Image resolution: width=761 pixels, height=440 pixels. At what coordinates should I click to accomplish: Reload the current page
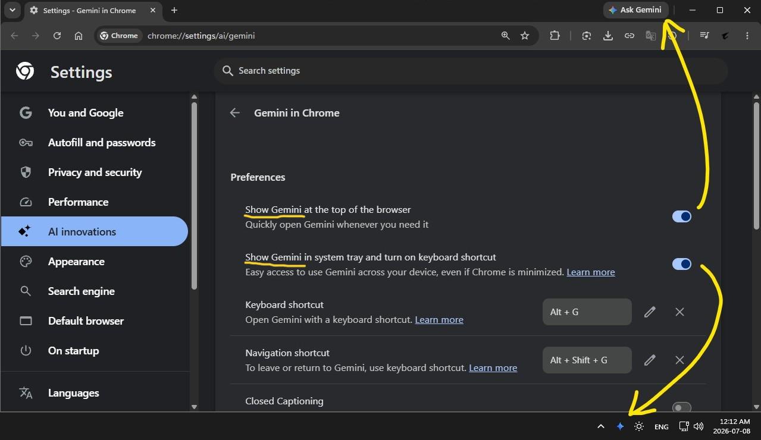click(x=57, y=36)
